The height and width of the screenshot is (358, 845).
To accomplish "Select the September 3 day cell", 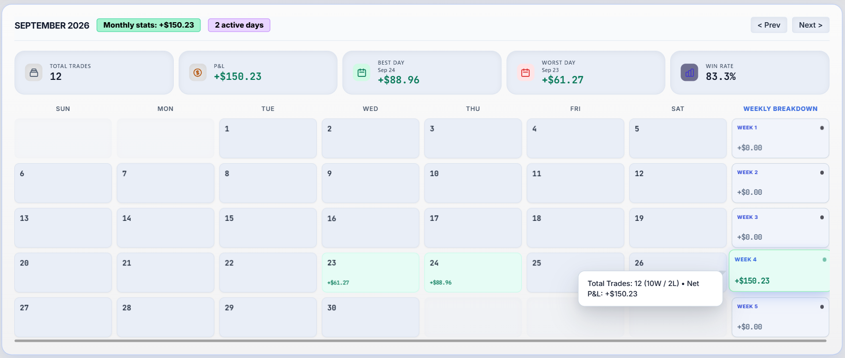I will pos(473,139).
